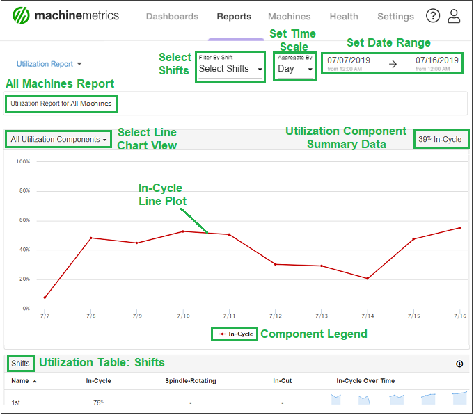474x415 pixels.
Task: Open the user account profile icon
Action: (x=454, y=16)
